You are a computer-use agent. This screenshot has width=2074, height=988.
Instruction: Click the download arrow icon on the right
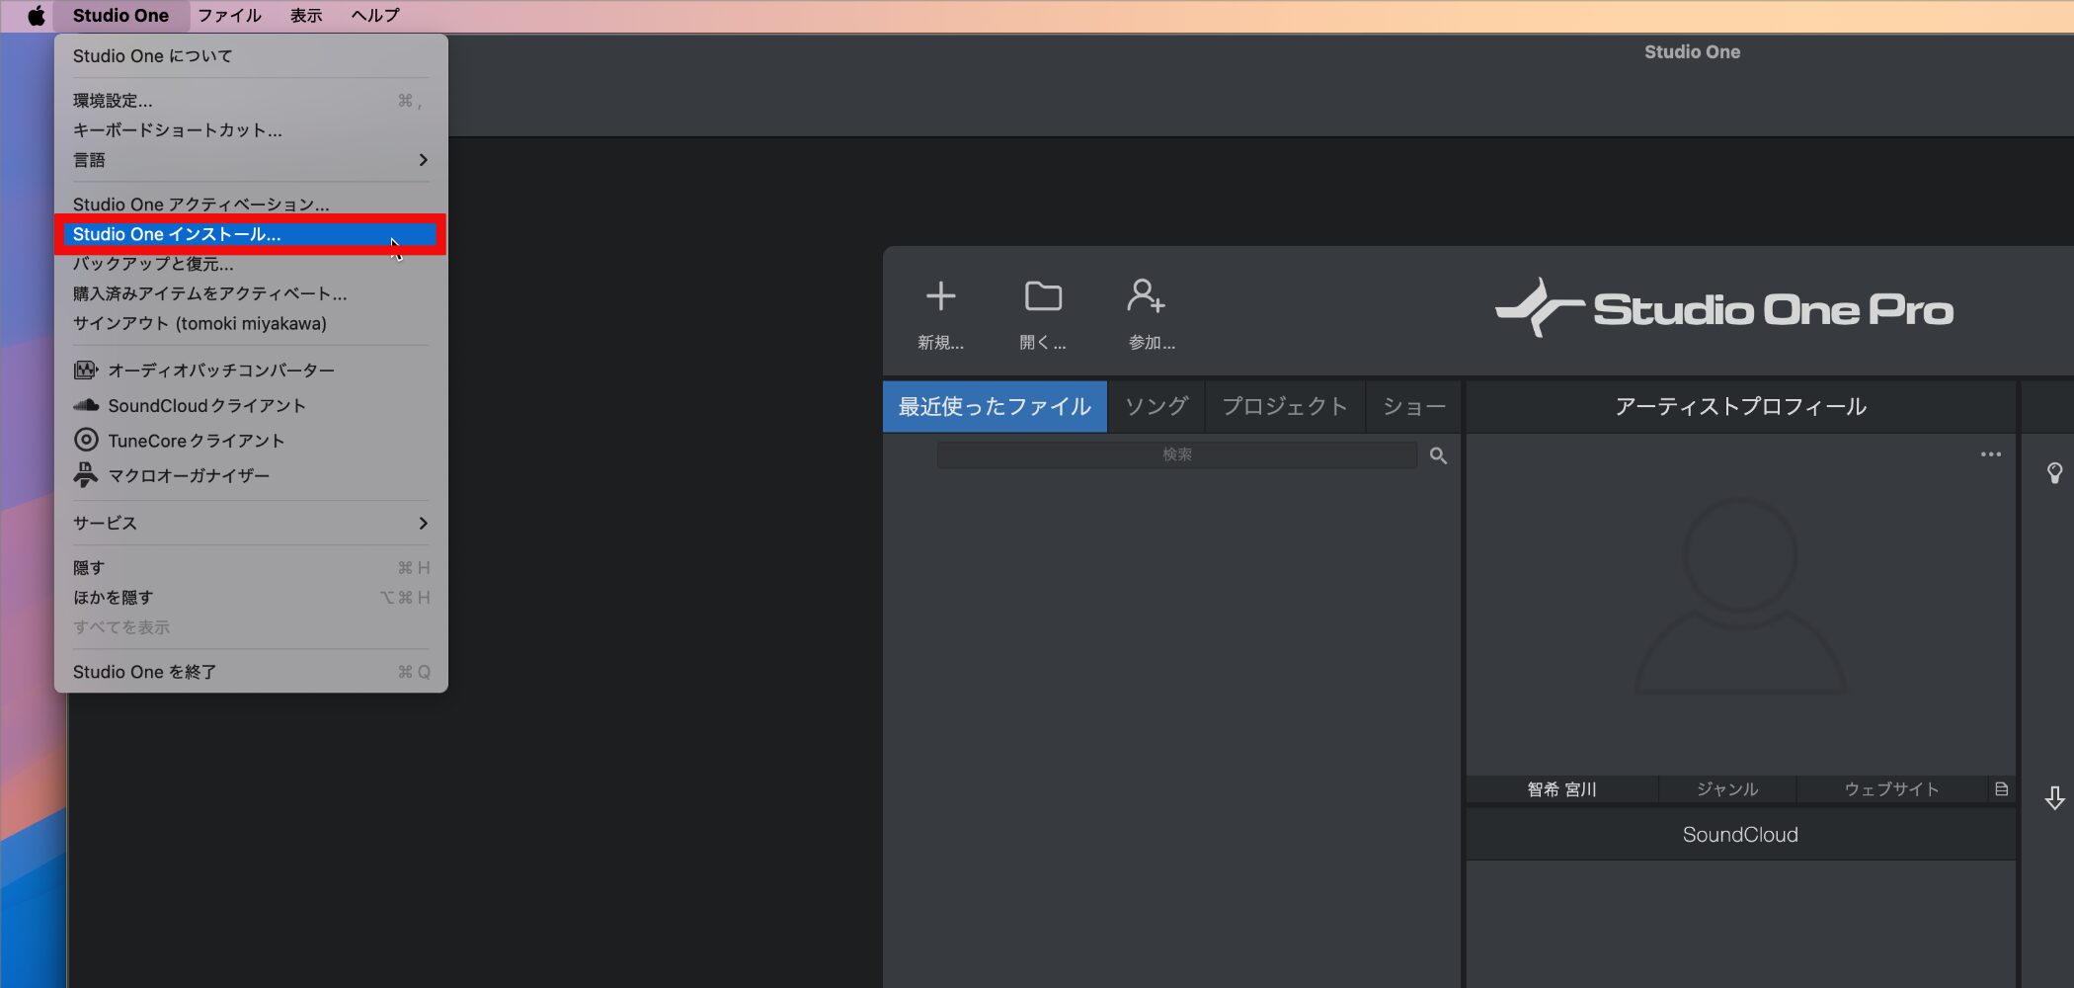point(2054,798)
